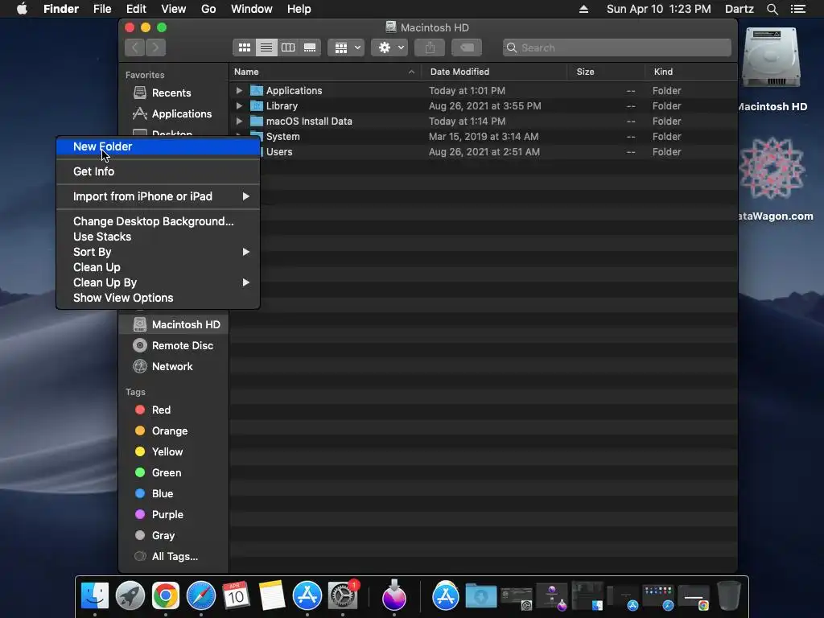
Task: Select Remote Disc in the sidebar
Action: point(174,346)
